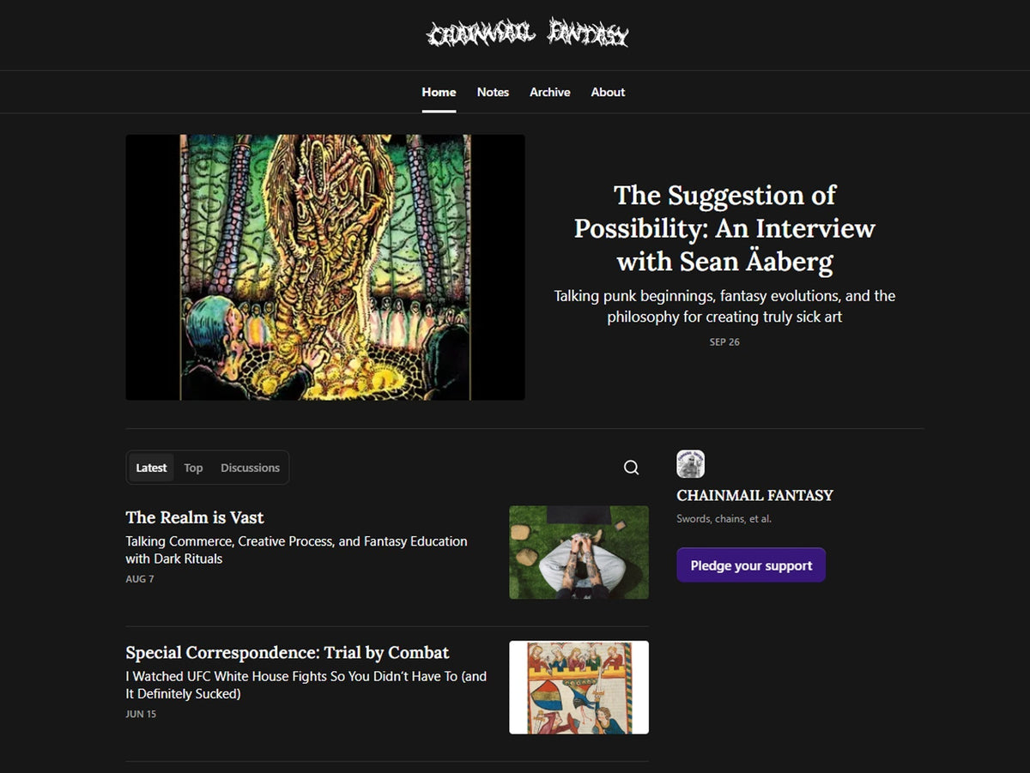Open The Realm is Vast post title
The width and height of the screenshot is (1030, 773).
[195, 517]
